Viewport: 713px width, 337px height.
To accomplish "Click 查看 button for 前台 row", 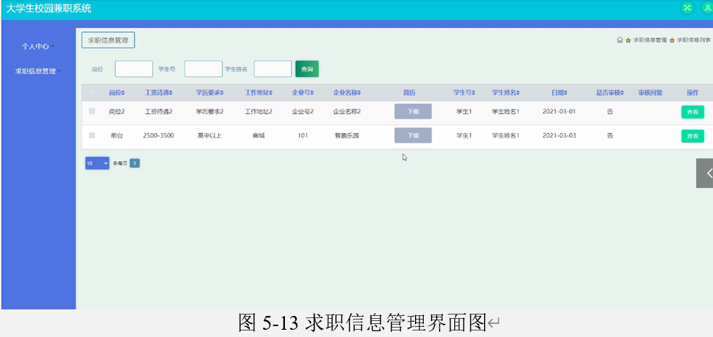I will (x=693, y=136).
